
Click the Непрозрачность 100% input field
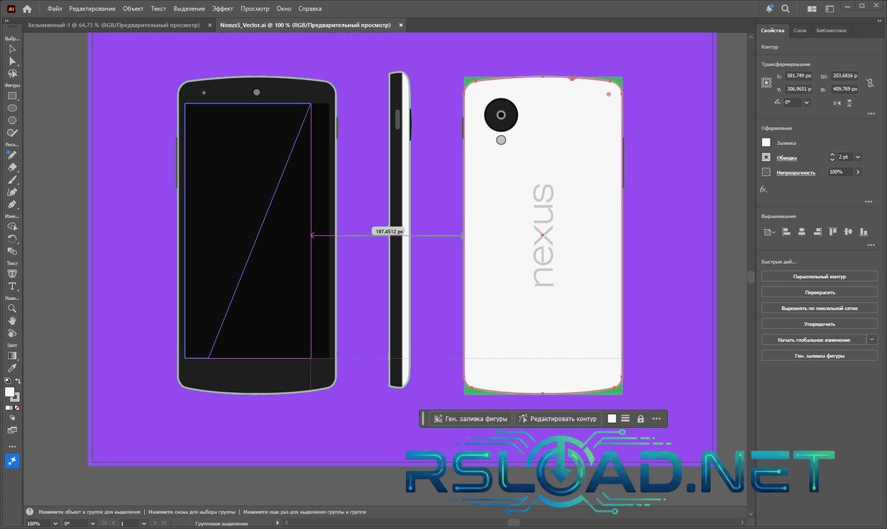point(841,171)
